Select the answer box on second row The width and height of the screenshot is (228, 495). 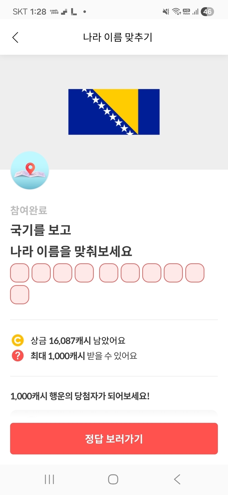pyautogui.click(x=20, y=295)
